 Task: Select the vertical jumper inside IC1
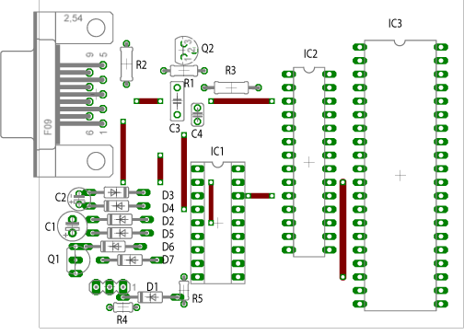pyautogui.click(x=211, y=202)
